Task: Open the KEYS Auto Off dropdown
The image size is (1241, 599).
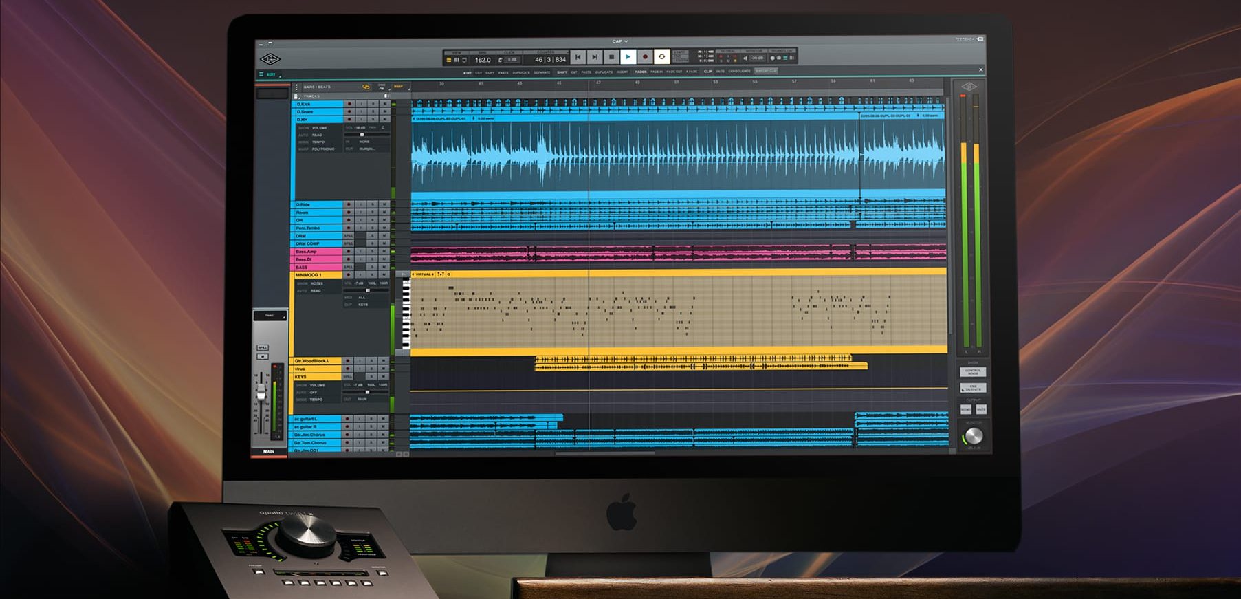Action: [313, 392]
